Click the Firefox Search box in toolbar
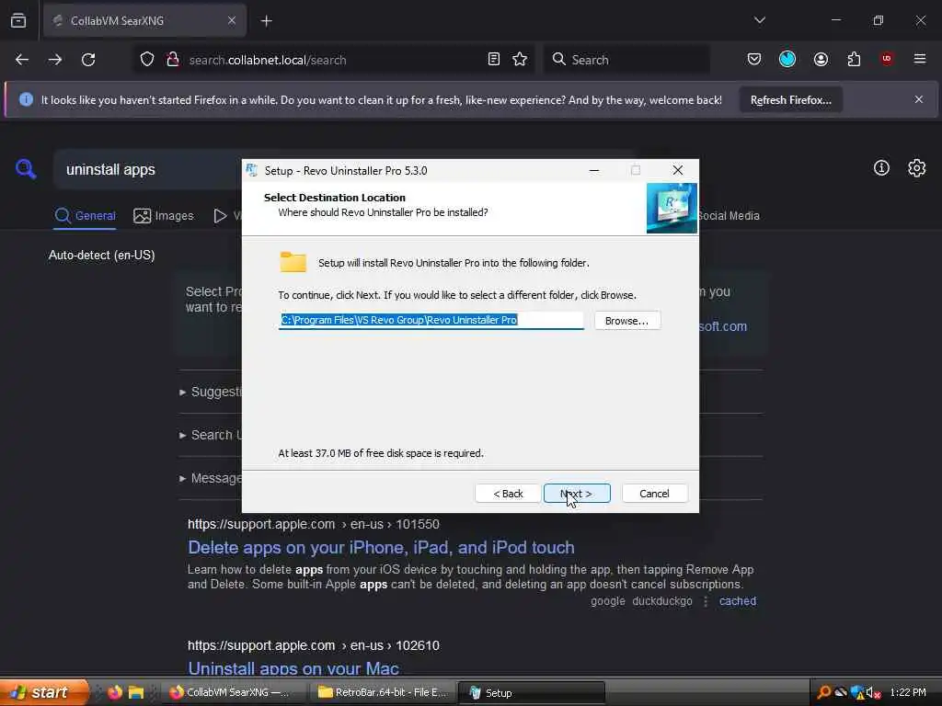 (627, 60)
